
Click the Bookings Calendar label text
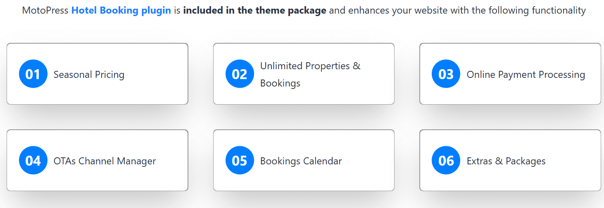[301, 161]
